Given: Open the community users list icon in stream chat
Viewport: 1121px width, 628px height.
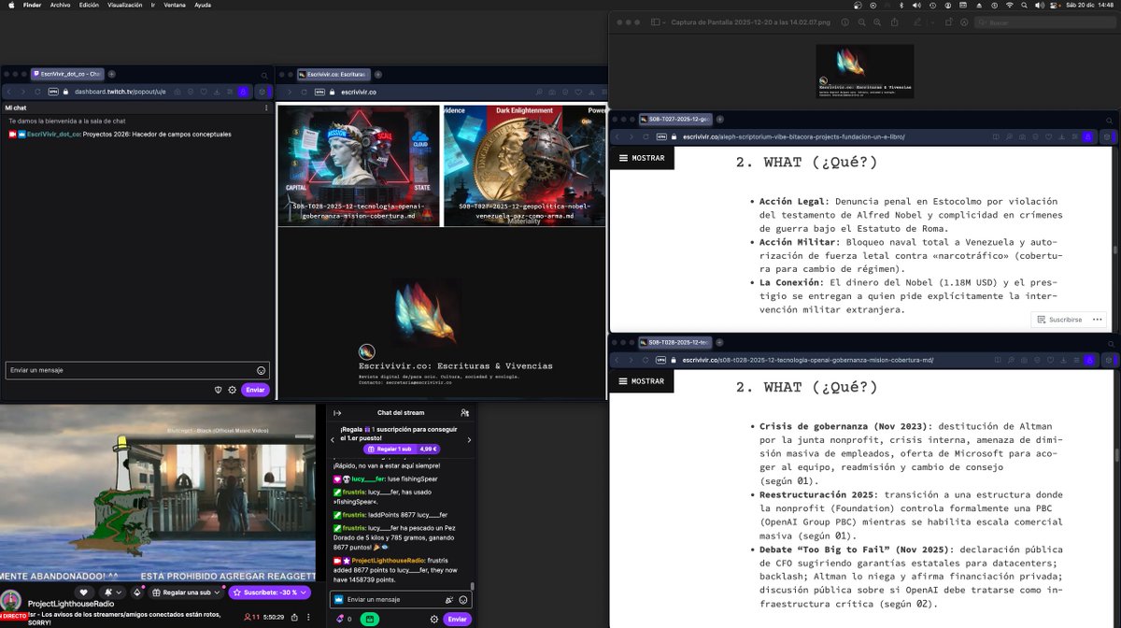Looking at the screenshot, I should (464, 412).
